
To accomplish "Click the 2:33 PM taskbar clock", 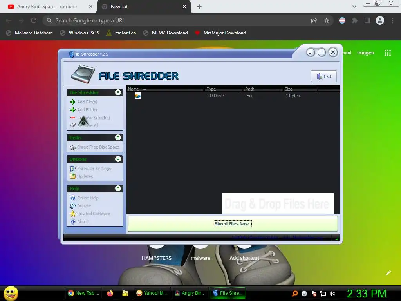I will (366, 294).
